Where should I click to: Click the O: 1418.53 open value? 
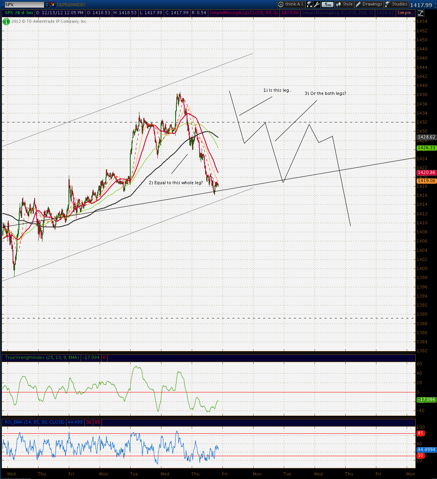coord(98,13)
